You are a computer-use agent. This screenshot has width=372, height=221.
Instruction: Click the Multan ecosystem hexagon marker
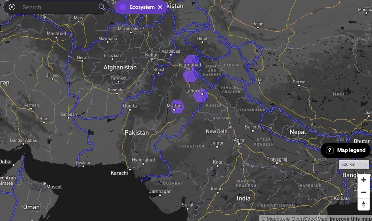click(178, 107)
